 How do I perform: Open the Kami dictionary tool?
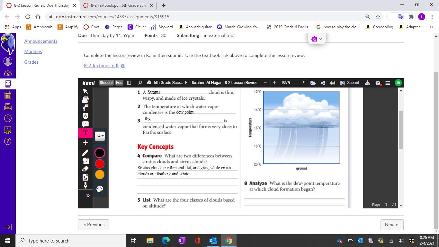click(85, 99)
